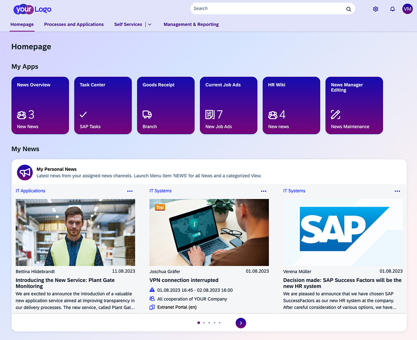Screen dimensions: 417x340
Task: Open the Goods Receipt app tile title
Action: pyautogui.click(x=158, y=85)
